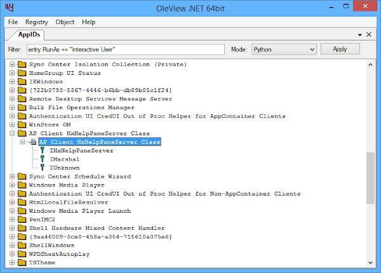Click the Windows Media Player folder icon

22,185
